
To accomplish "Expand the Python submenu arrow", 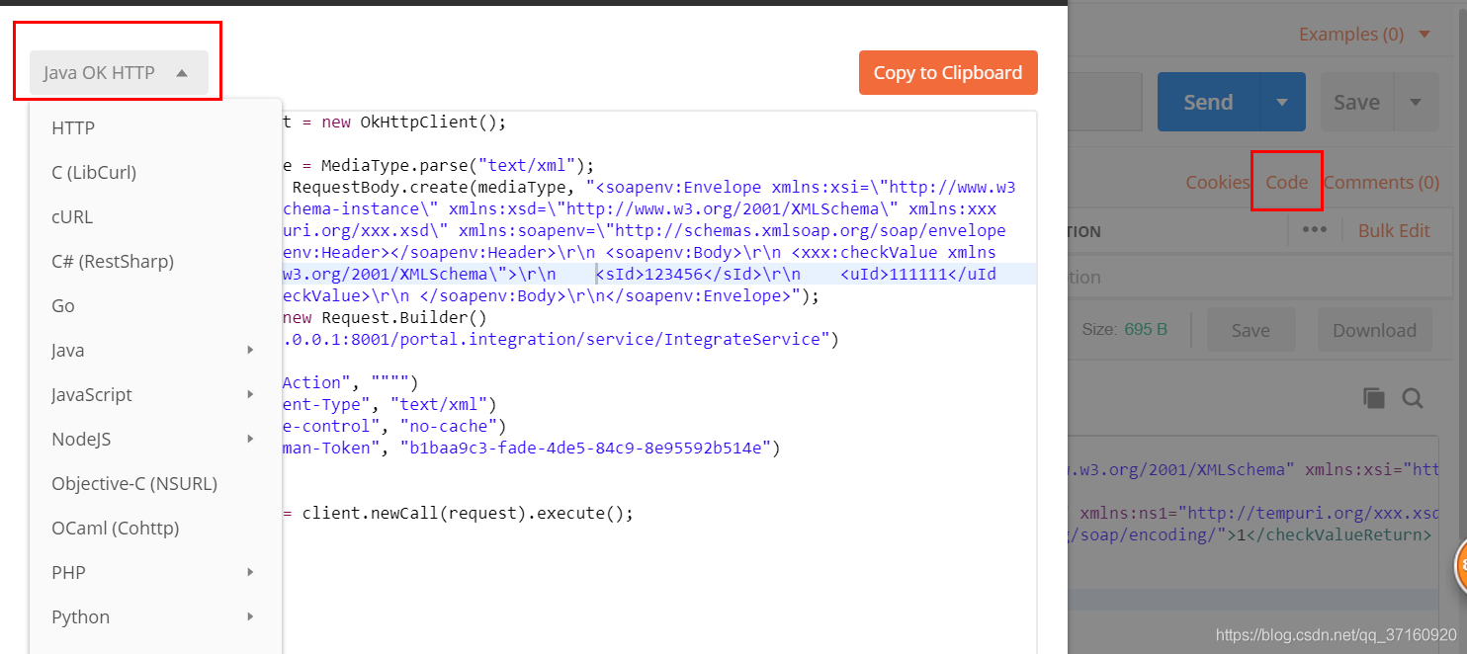I will click(x=251, y=616).
